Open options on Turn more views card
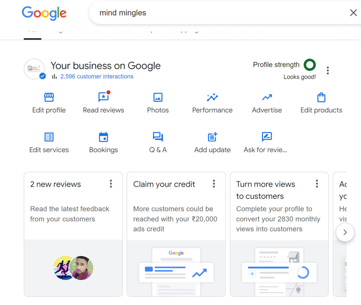 click(x=317, y=184)
